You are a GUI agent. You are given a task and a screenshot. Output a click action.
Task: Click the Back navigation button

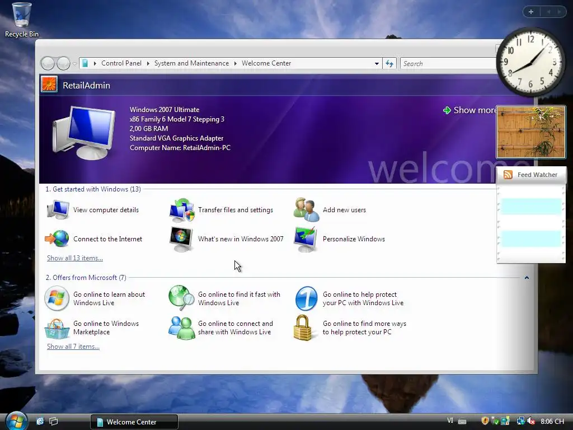click(x=48, y=64)
